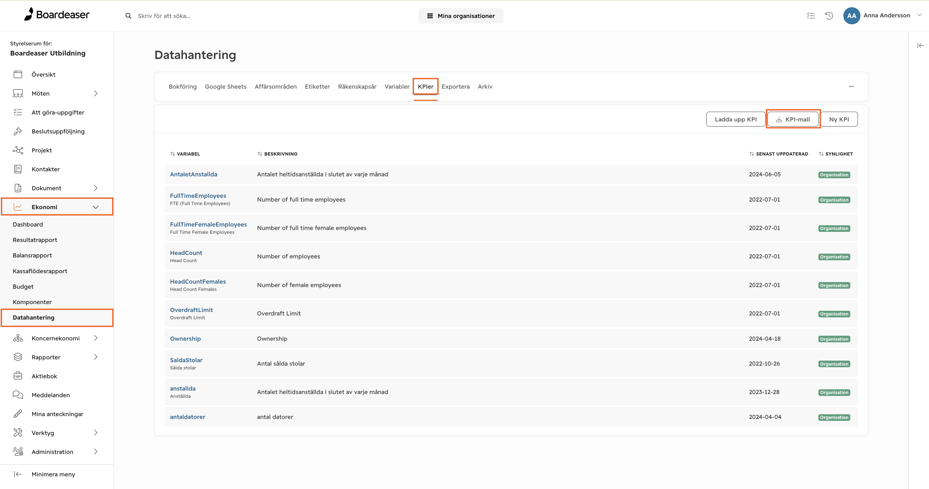Switch to the Affärsområden tab

(276, 87)
